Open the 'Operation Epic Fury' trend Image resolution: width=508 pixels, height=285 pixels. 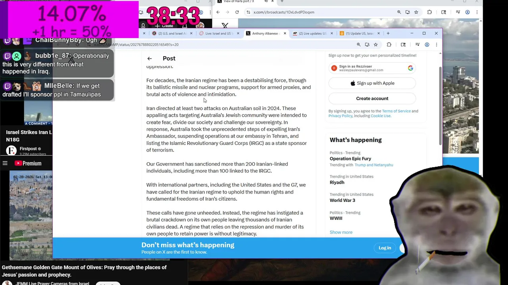tap(350, 159)
